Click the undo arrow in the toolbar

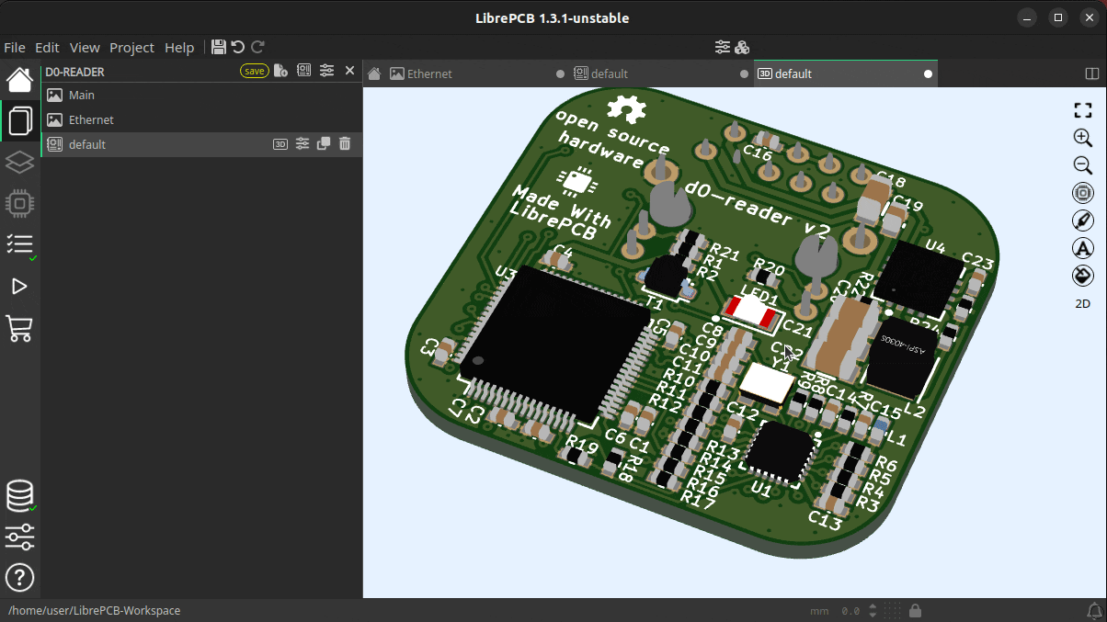(238, 47)
